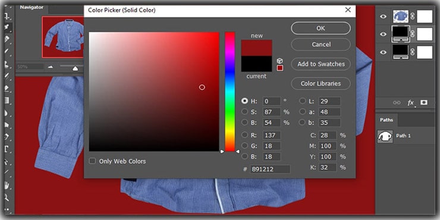
Task: Select the Crop tool in the toolbar
Action: [x=7, y=16]
